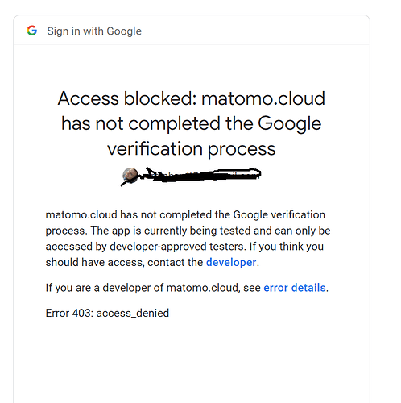Click 'Access blocked:' at the heading start
The width and height of the screenshot is (401, 403).
click(127, 98)
